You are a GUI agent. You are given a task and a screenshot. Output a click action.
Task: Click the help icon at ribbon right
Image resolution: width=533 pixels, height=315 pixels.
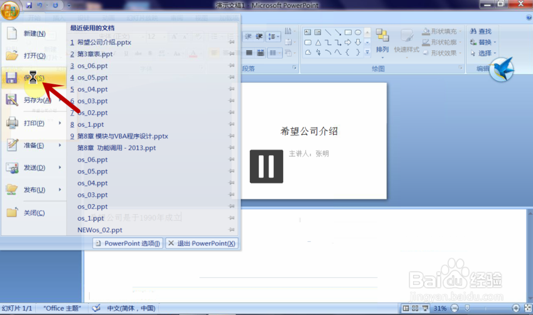click(529, 18)
